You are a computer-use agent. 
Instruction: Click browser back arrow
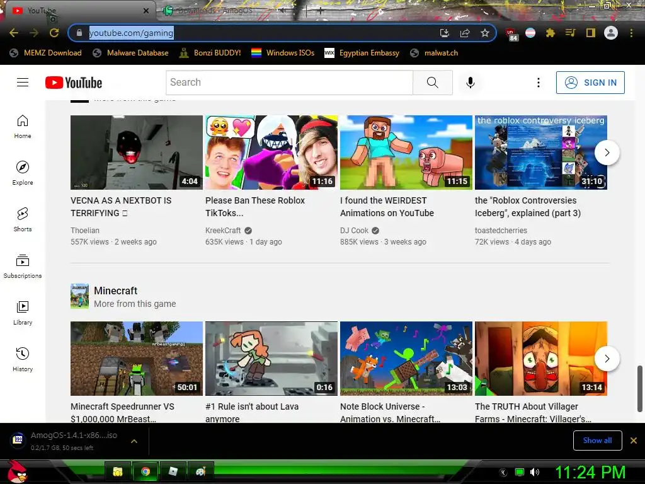click(14, 33)
